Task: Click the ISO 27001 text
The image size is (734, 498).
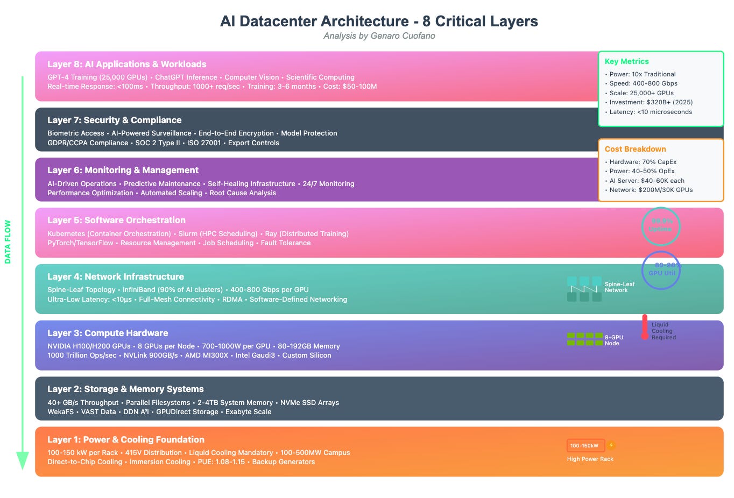Action: tap(204, 143)
